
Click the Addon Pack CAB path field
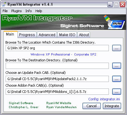57,92
